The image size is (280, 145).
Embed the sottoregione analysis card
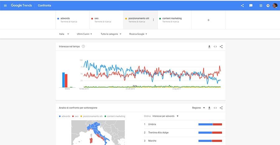pos(215,108)
